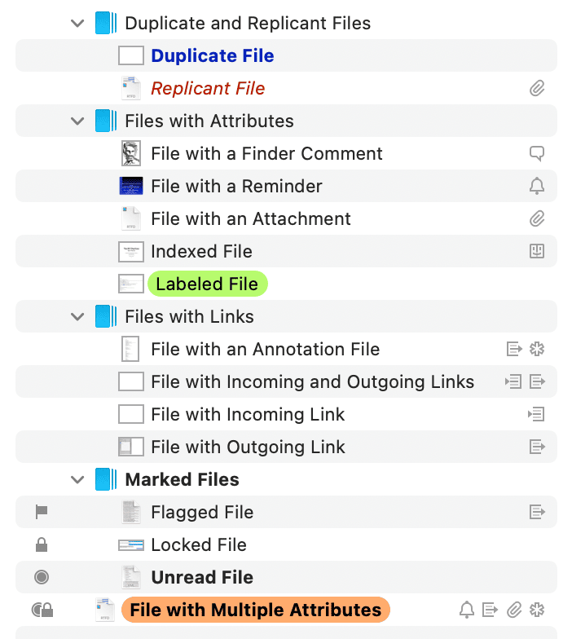Collapse the Files with Attributes group
572x639 pixels.
pyautogui.click(x=77, y=121)
